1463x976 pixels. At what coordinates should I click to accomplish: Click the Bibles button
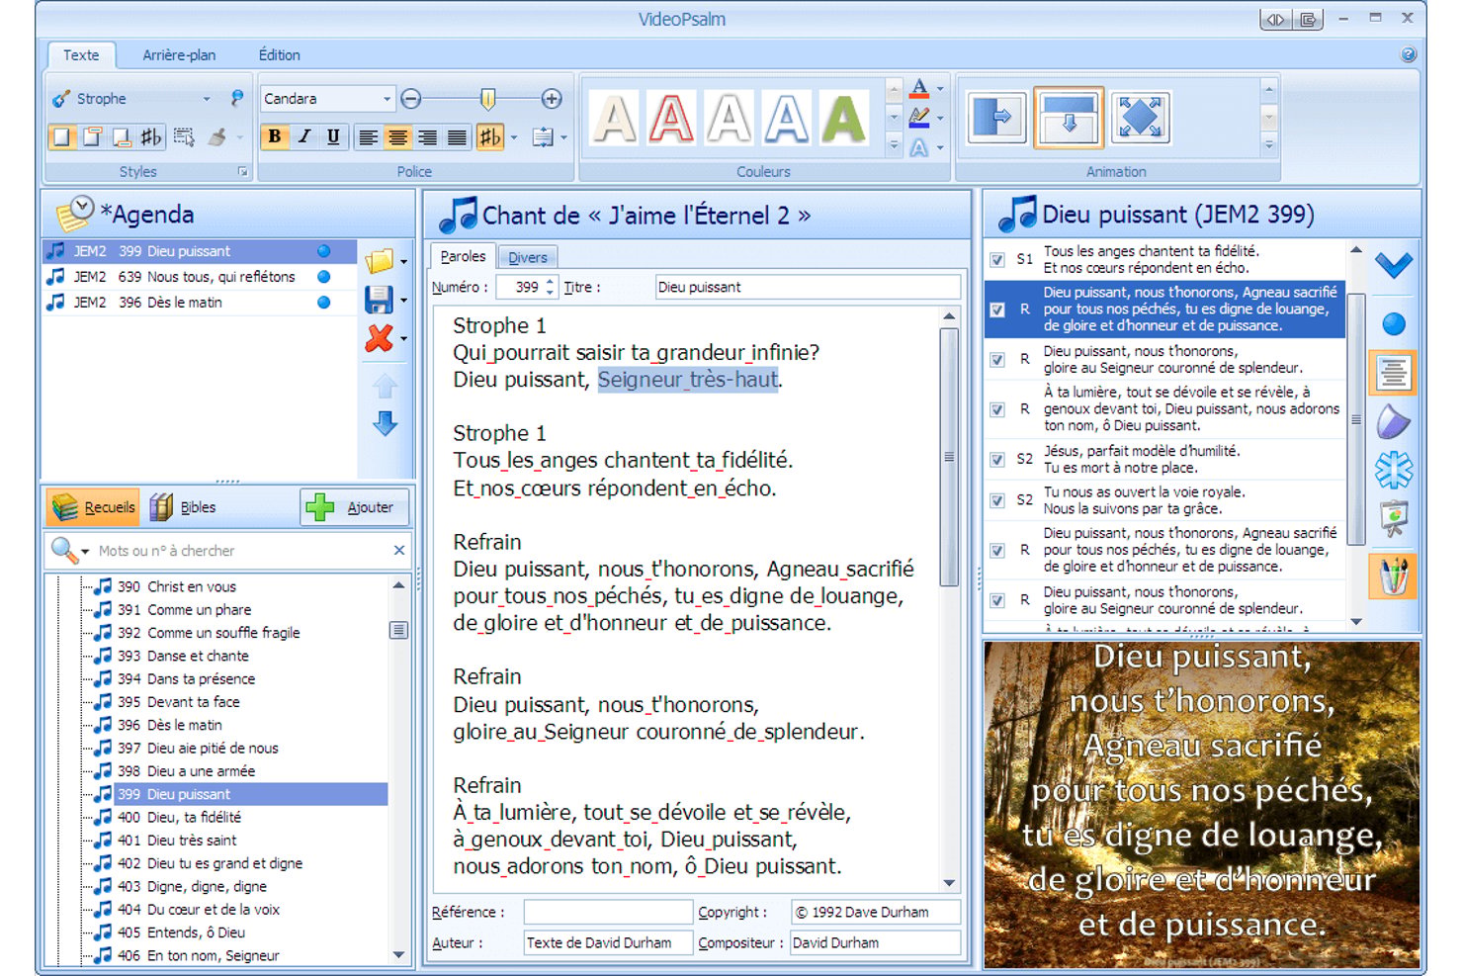point(184,507)
